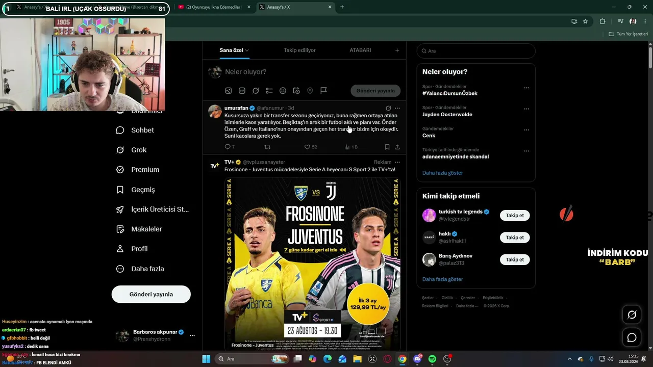Switch to the YouTube tab 'Oyuncuyu İkna Edemediler'
Image resolution: width=653 pixels, height=367 pixels.
point(213,7)
